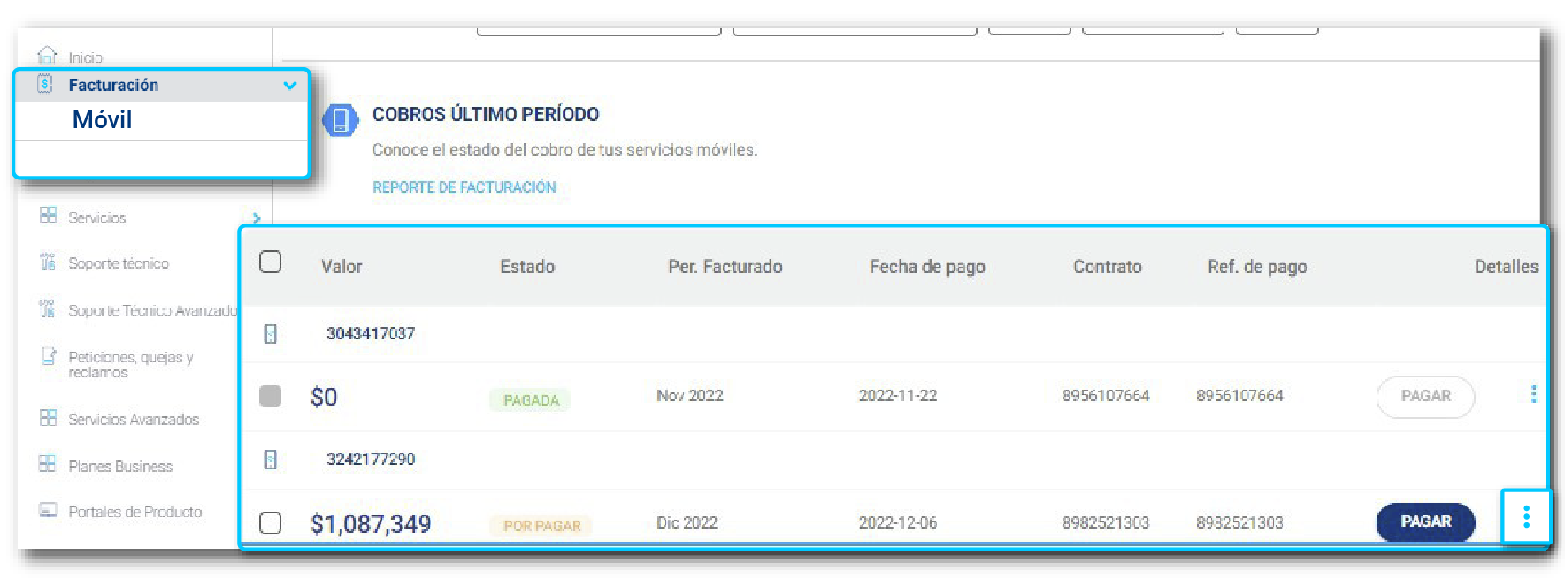
Task: Click the Dic 2022 billed period
Action: (687, 522)
